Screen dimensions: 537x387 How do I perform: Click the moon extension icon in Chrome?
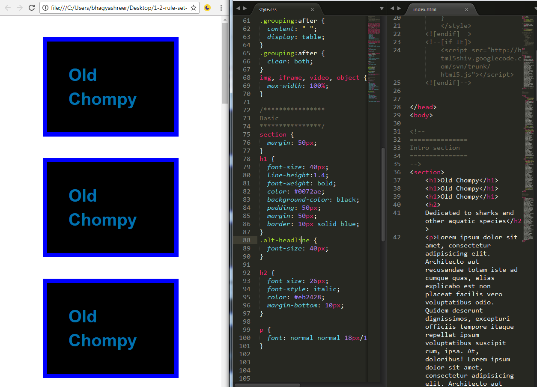point(207,8)
